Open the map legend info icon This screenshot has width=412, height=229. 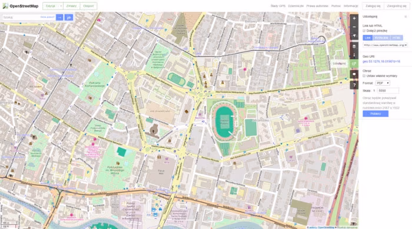pyautogui.click(x=354, y=55)
